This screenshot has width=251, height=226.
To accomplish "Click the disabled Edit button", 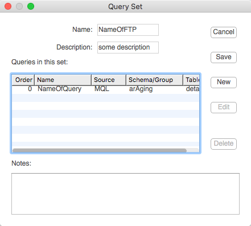I will click(x=224, y=108).
